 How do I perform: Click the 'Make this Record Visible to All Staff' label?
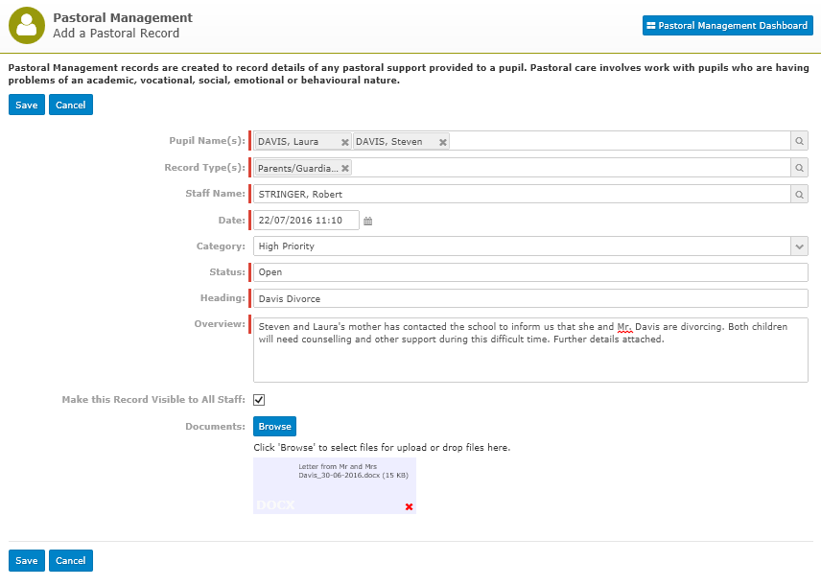[153, 400]
